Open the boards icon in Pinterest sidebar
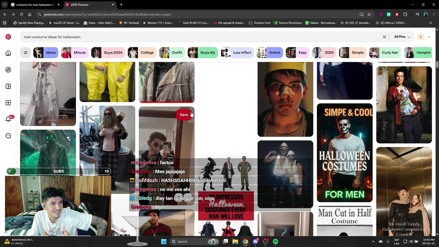 (x=8, y=86)
